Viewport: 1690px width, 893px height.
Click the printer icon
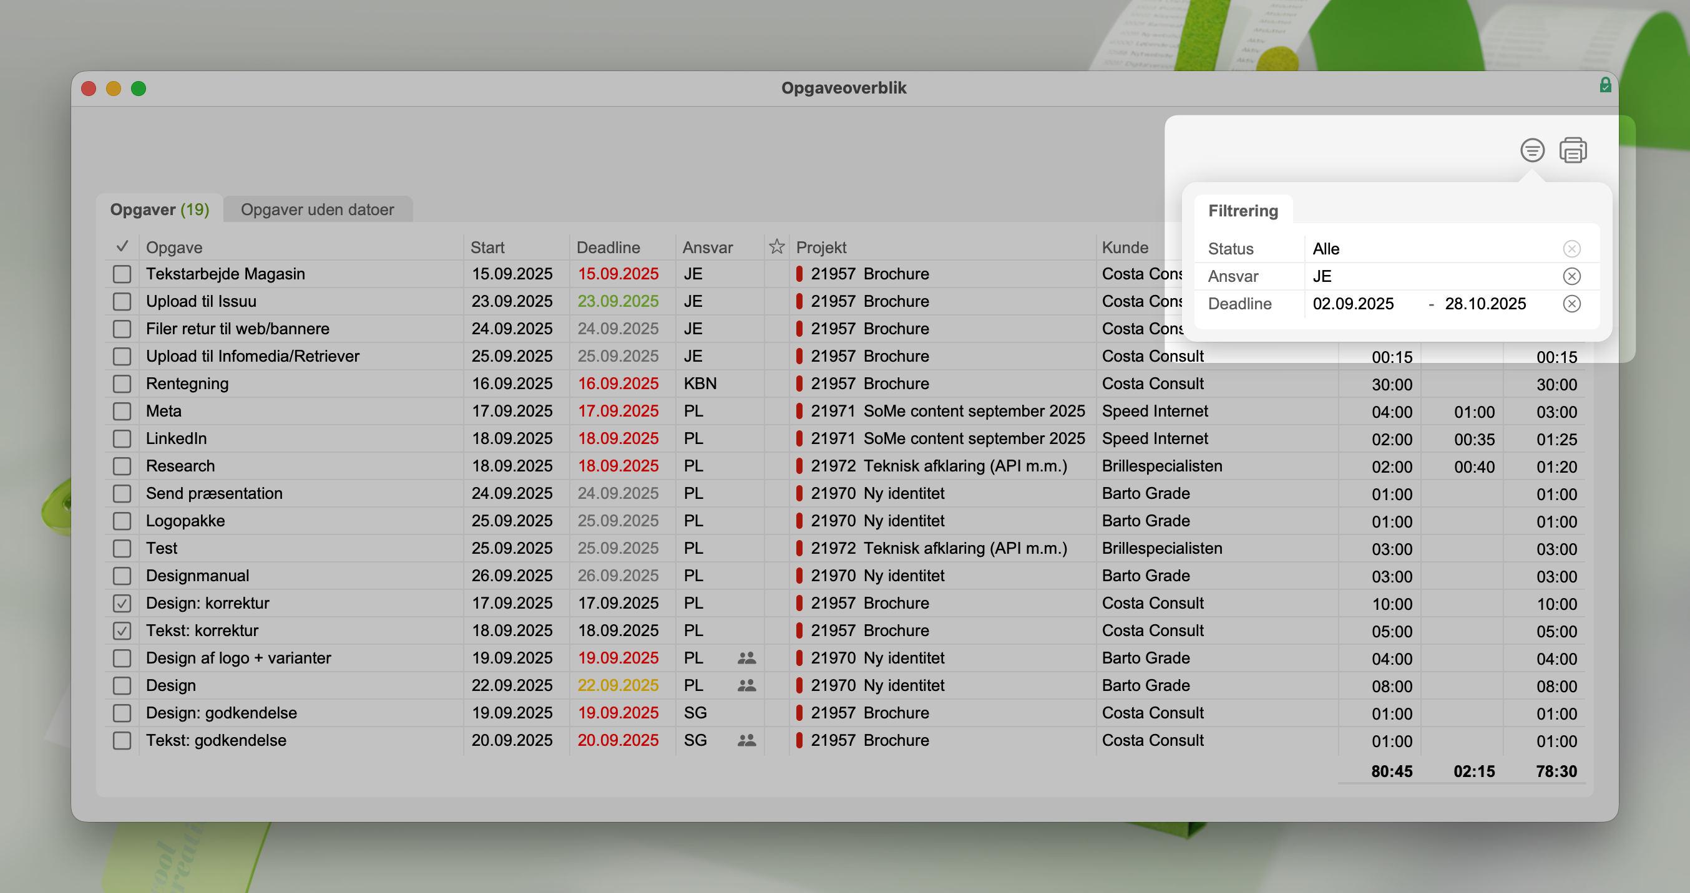point(1573,150)
